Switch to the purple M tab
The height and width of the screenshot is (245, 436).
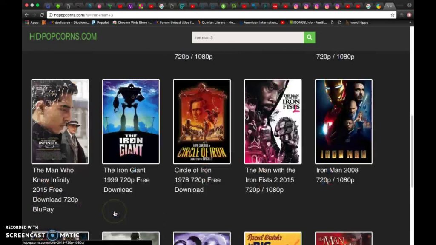130,6
